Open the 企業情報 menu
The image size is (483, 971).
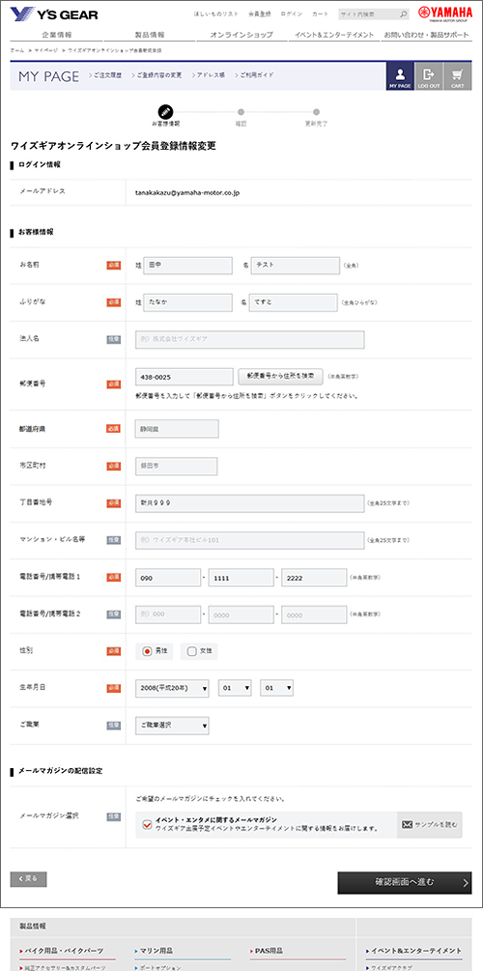[x=56, y=35]
